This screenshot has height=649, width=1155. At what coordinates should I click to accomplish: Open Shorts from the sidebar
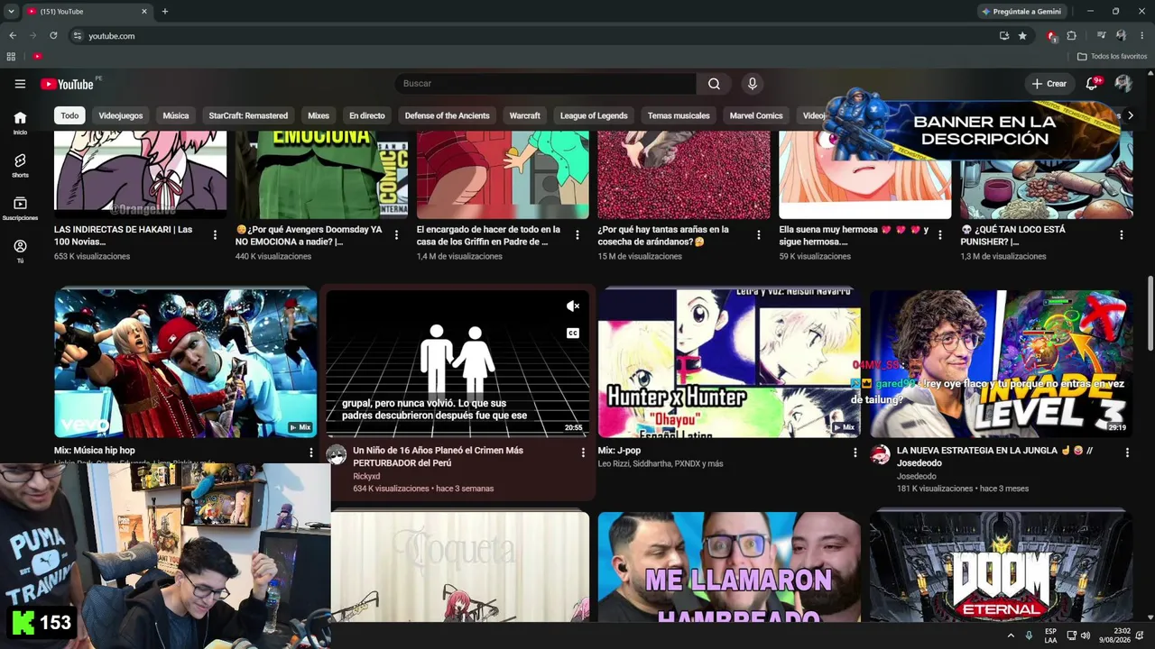pyautogui.click(x=20, y=165)
